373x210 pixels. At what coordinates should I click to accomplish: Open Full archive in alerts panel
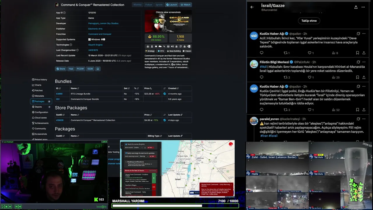(x=153, y=171)
